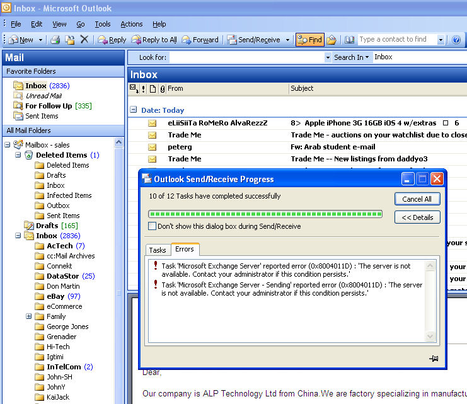The width and height of the screenshot is (467, 404).
Task: Open the Edit menu
Action: (x=37, y=24)
